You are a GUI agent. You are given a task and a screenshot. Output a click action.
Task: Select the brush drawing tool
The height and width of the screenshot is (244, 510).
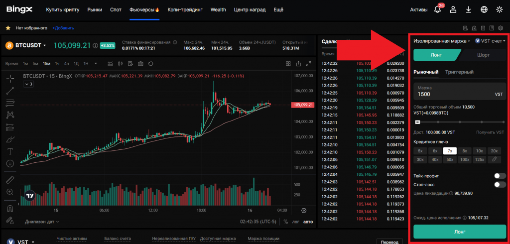10,139
